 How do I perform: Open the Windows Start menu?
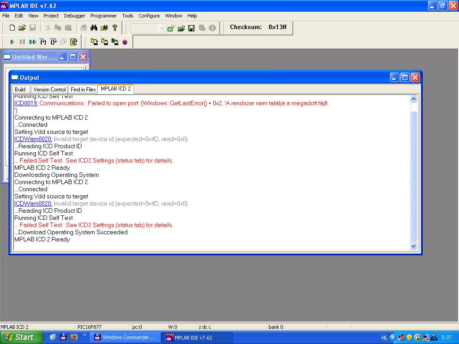pos(22,337)
